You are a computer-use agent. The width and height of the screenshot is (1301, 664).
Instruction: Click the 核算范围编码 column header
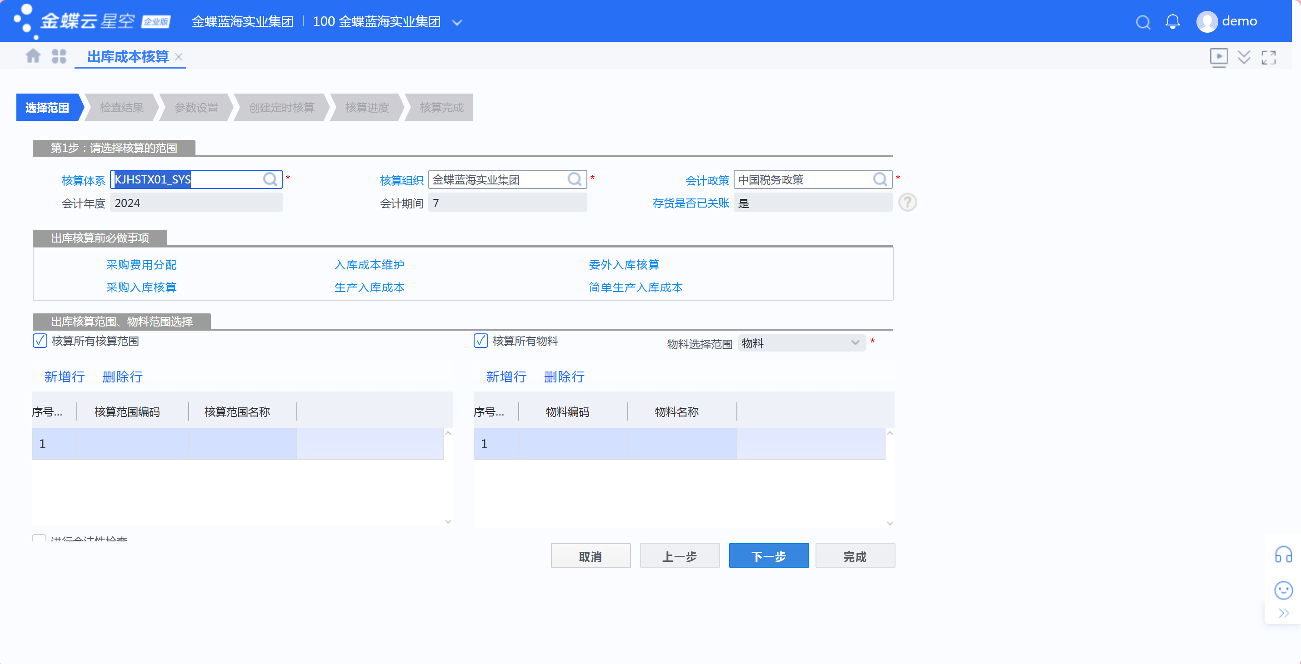127,412
